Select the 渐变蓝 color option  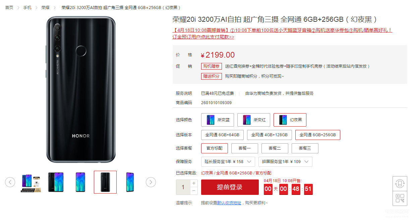217,120
